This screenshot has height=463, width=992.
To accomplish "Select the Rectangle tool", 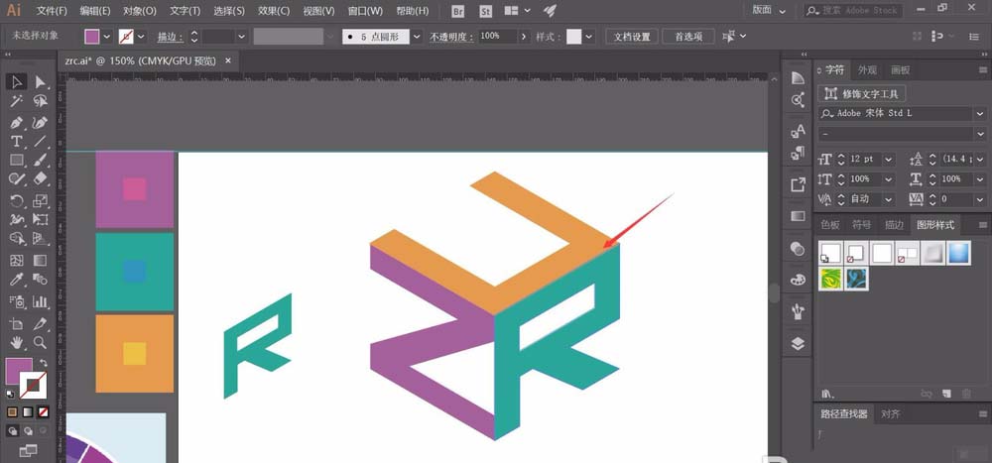I will [17, 160].
